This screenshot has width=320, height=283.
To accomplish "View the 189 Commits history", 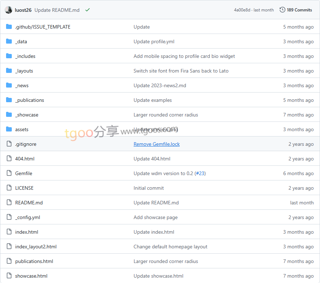I will point(299,10).
